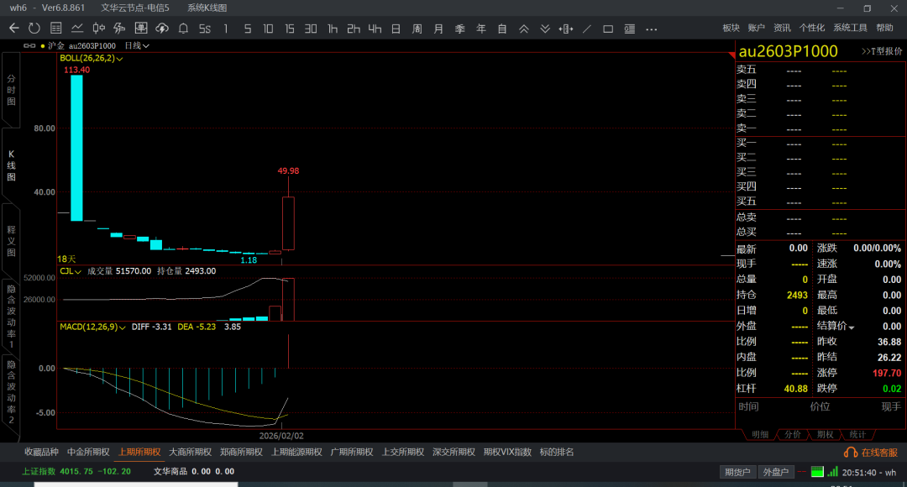The height and width of the screenshot is (487, 907).
Task: Open the T型报价 link
Action: point(882,51)
